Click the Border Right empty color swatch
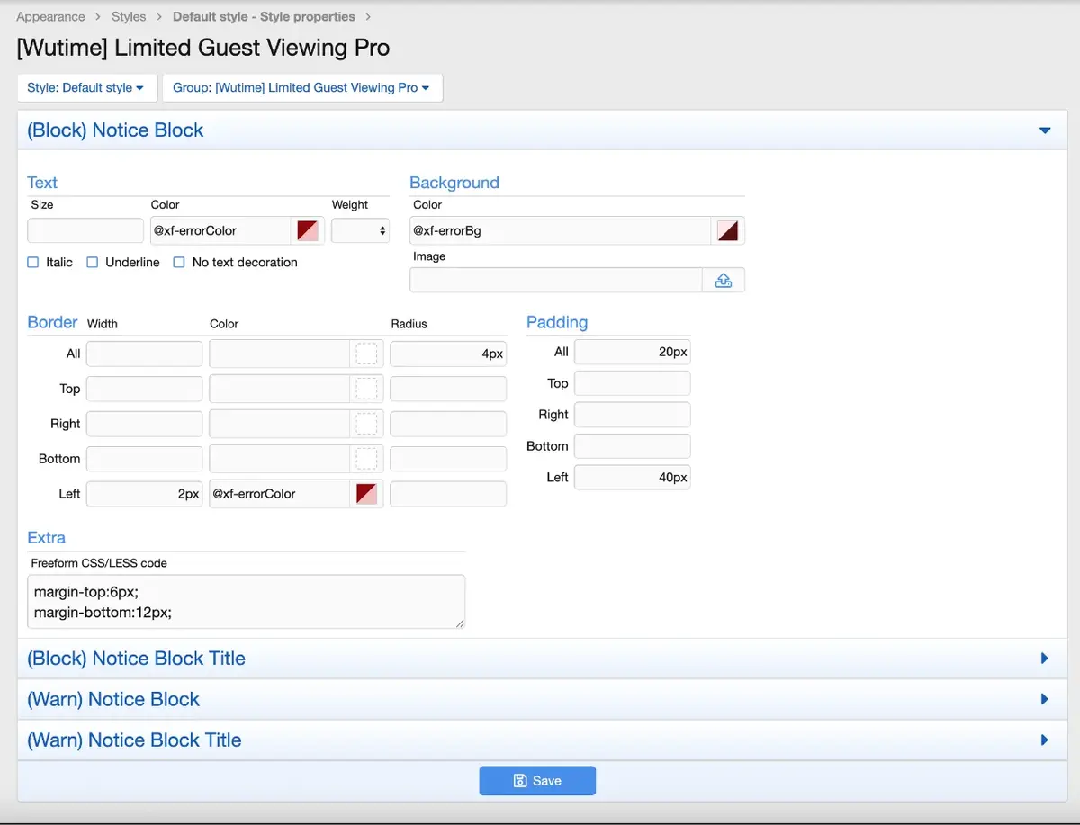Image resolution: width=1080 pixels, height=825 pixels. pos(366,424)
